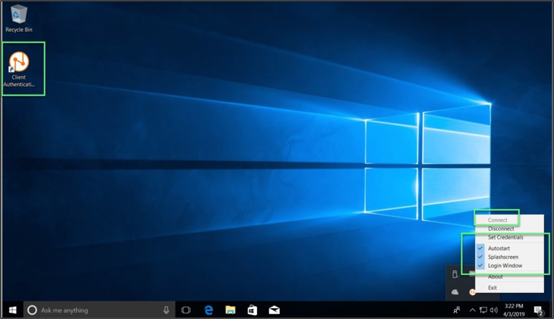
Task: Open File Explorer from the taskbar
Action: [230, 310]
